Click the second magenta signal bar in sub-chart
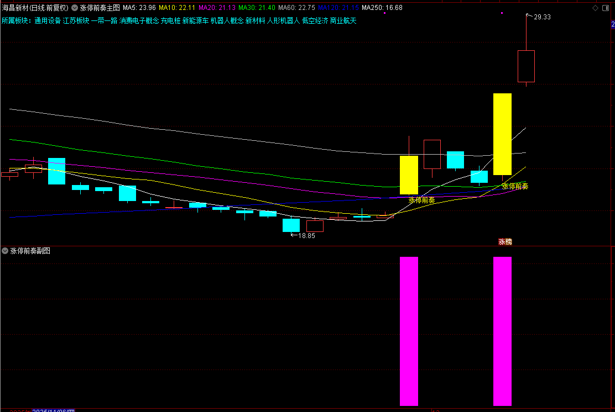This screenshot has width=615, height=412. point(502,331)
